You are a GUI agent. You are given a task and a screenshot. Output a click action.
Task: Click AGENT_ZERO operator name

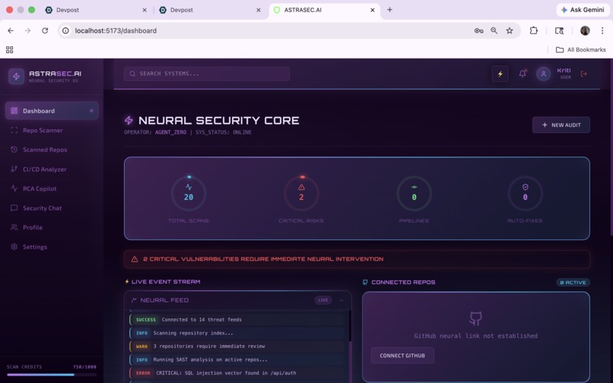170,132
